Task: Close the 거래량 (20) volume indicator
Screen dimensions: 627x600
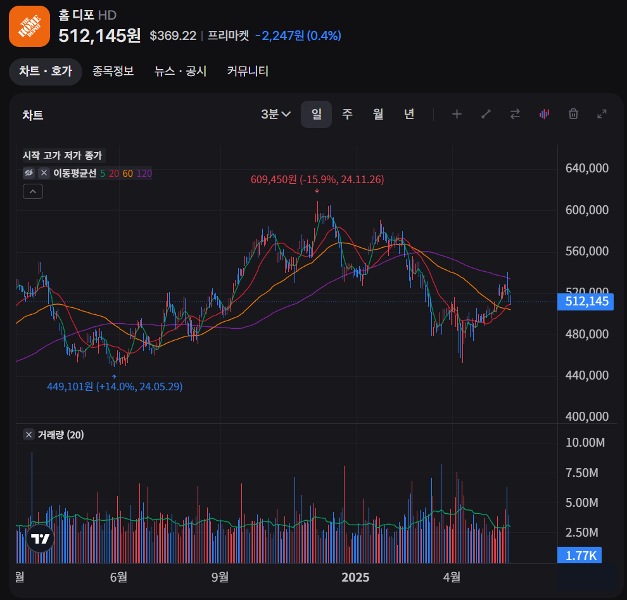Action: [28, 435]
